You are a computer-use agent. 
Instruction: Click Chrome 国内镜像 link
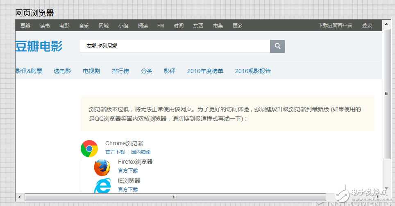[141, 152]
